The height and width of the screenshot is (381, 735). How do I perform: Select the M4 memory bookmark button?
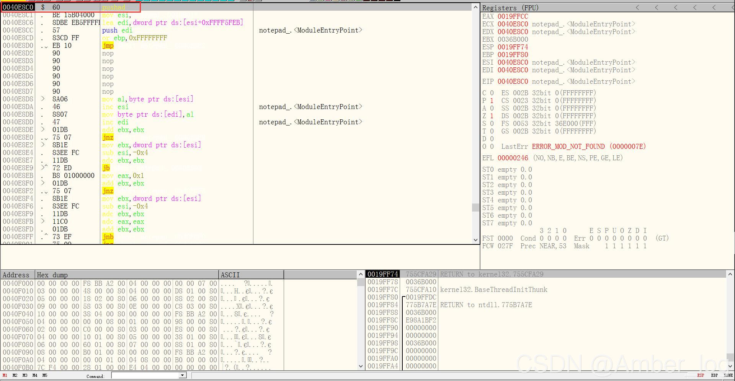[35, 376]
